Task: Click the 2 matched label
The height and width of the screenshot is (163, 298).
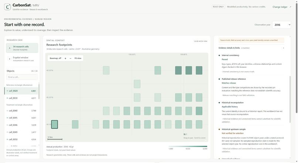Action: pos(245,48)
